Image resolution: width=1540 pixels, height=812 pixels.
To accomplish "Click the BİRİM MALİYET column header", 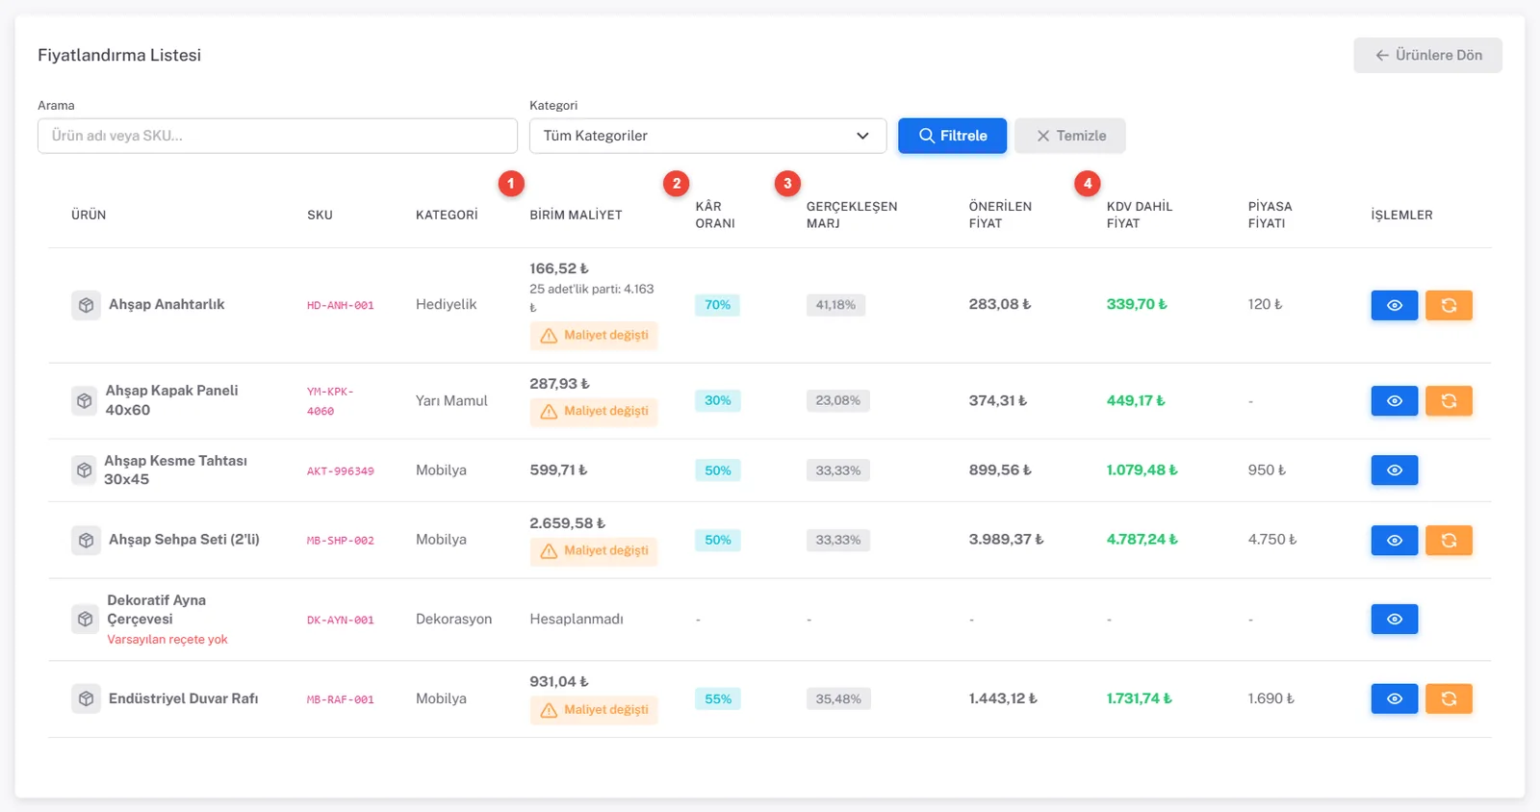I will click(x=576, y=216).
